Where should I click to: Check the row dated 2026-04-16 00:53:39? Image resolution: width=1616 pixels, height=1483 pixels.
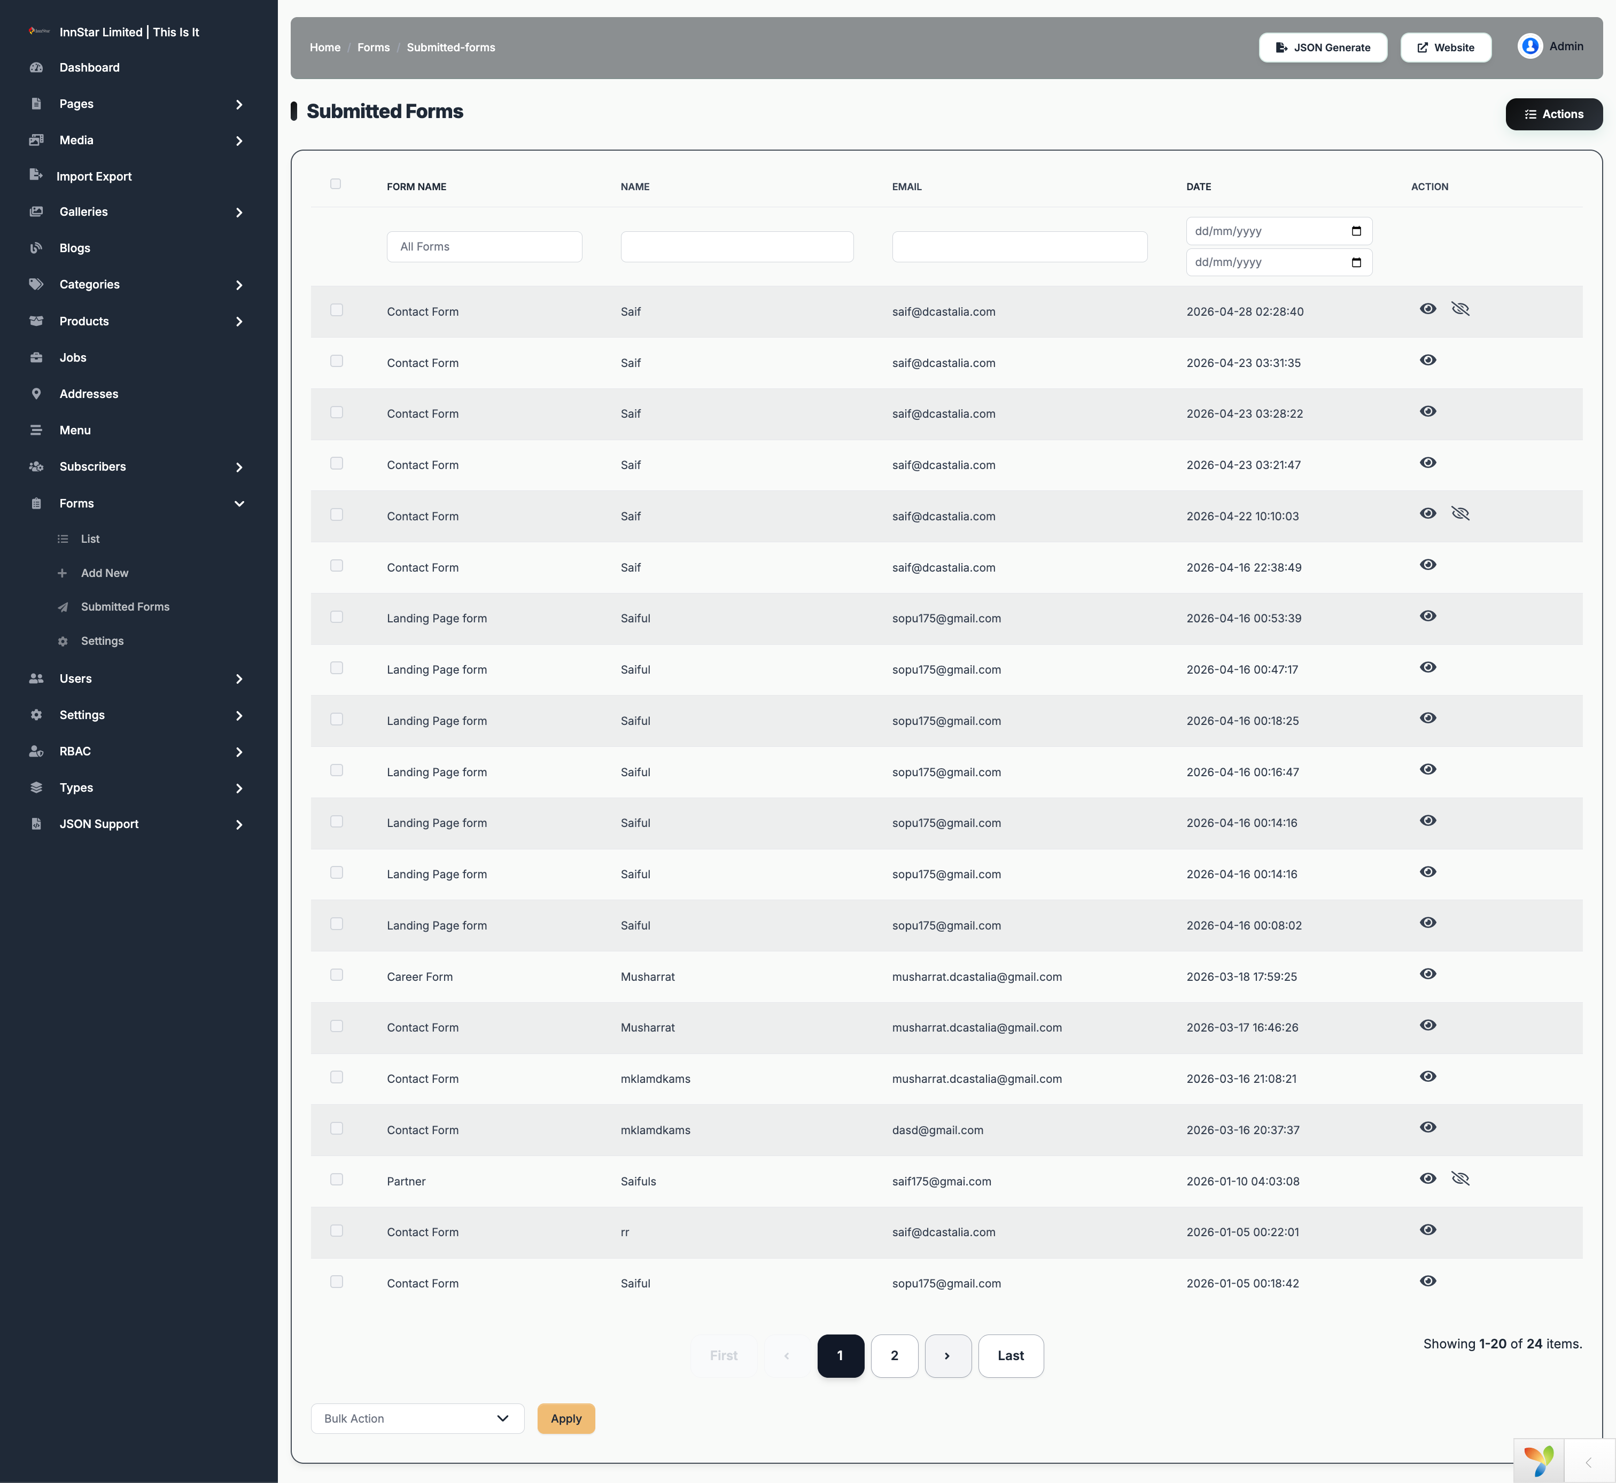point(336,617)
